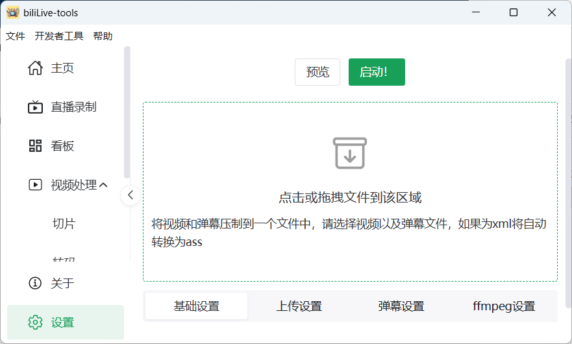Click the Home house icon in sidebar
572x344 pixels.
[35, 68]
